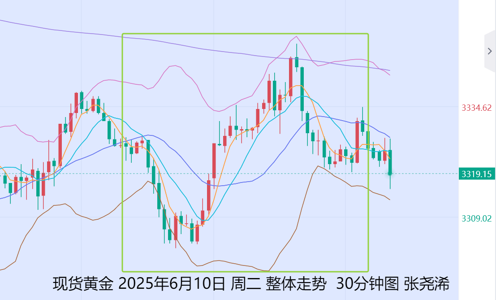Click the green 3309.02 price label
Image resolution: width=496 pixels, height=300 pixels.
pos(476,218)
